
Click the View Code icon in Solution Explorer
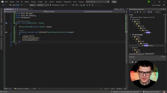pos(154,12)
